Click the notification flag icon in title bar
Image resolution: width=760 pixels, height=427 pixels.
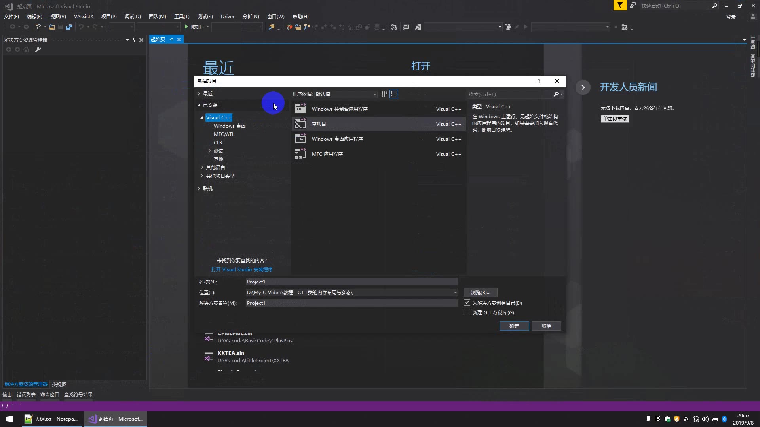(x=620, y=6)
